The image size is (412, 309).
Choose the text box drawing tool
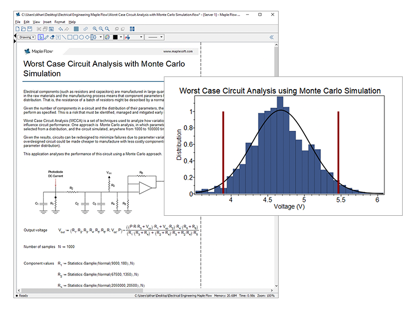coord(58,37)
